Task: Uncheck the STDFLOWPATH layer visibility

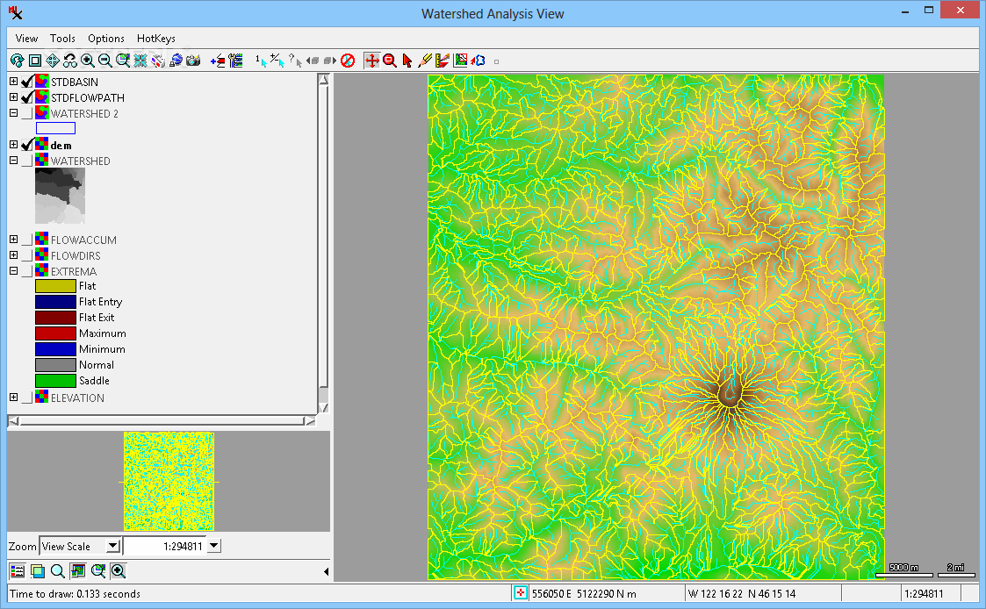Action: [27, 97]
